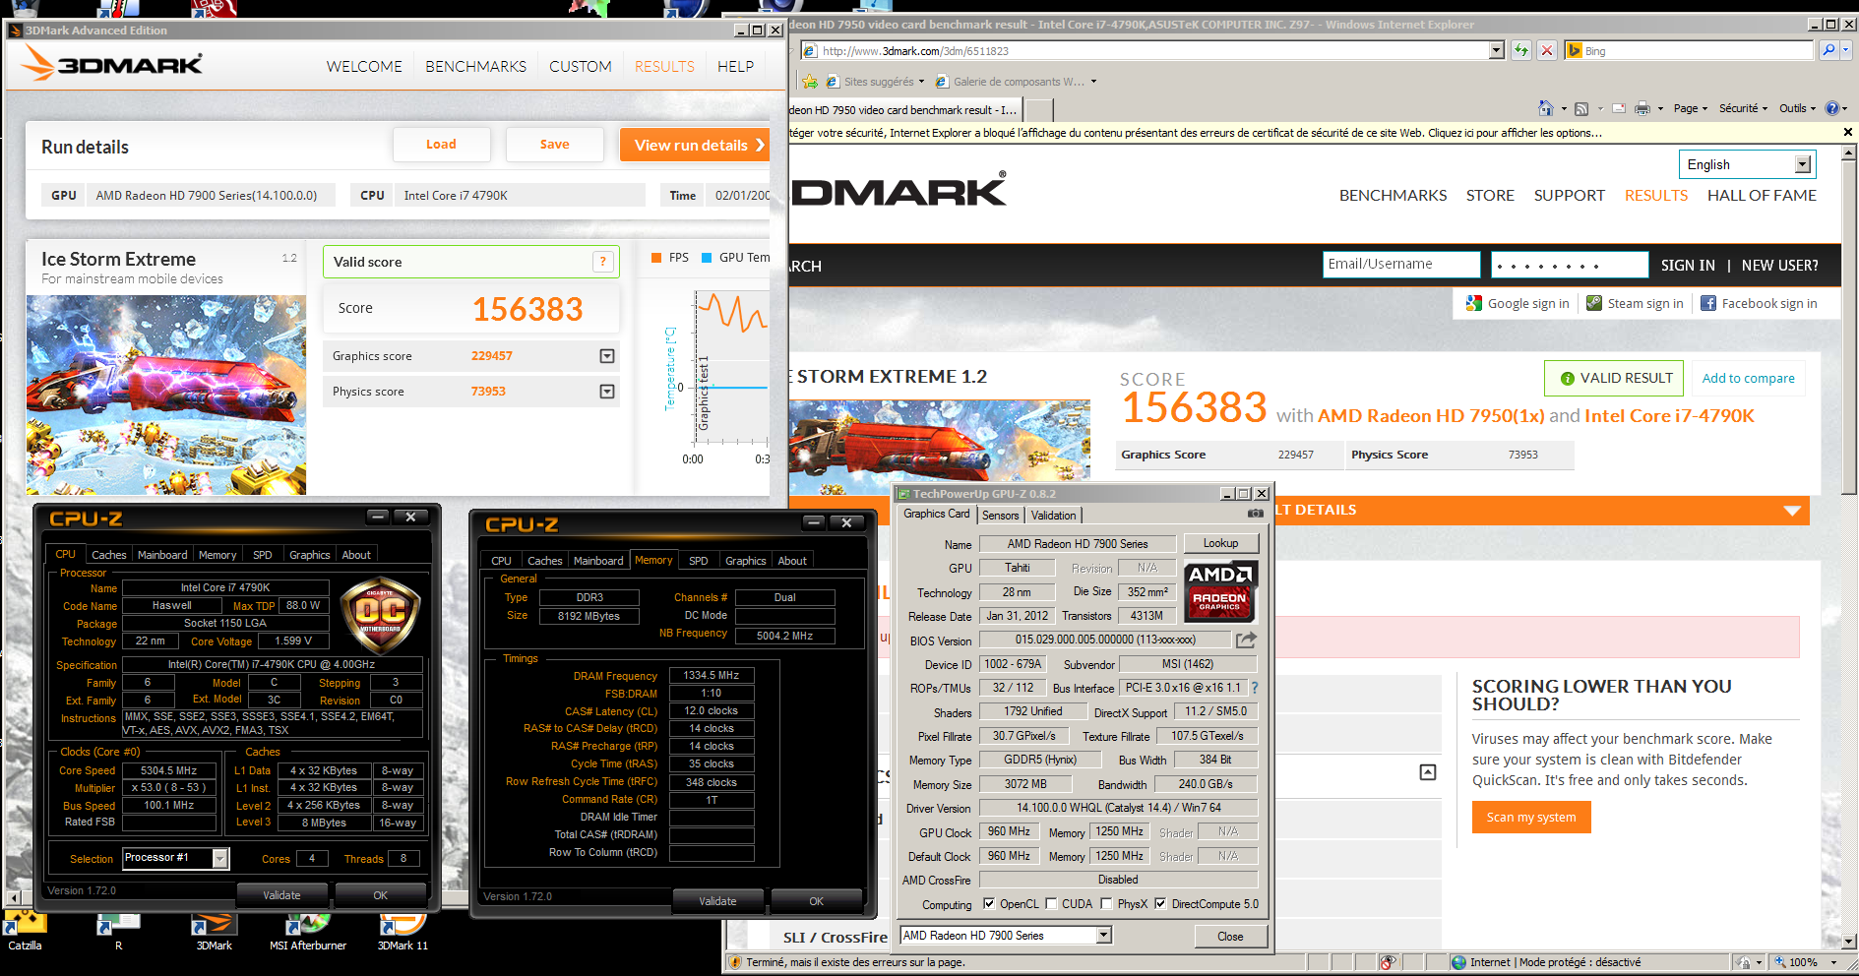Open the Processor #1 selection dropdown
1859x976 pixels.
(x=220, y=858)
